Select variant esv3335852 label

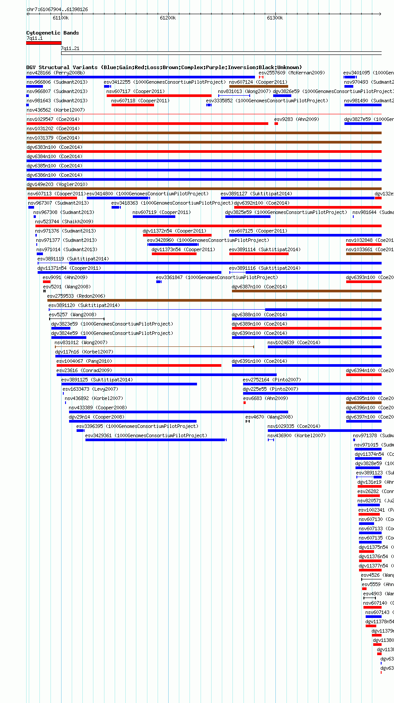point(267,101)
